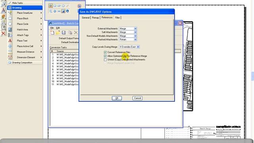254x143 pixels.
Task: Expand Dimension Element submenu arrow
Action: click(x=41, y=57)
